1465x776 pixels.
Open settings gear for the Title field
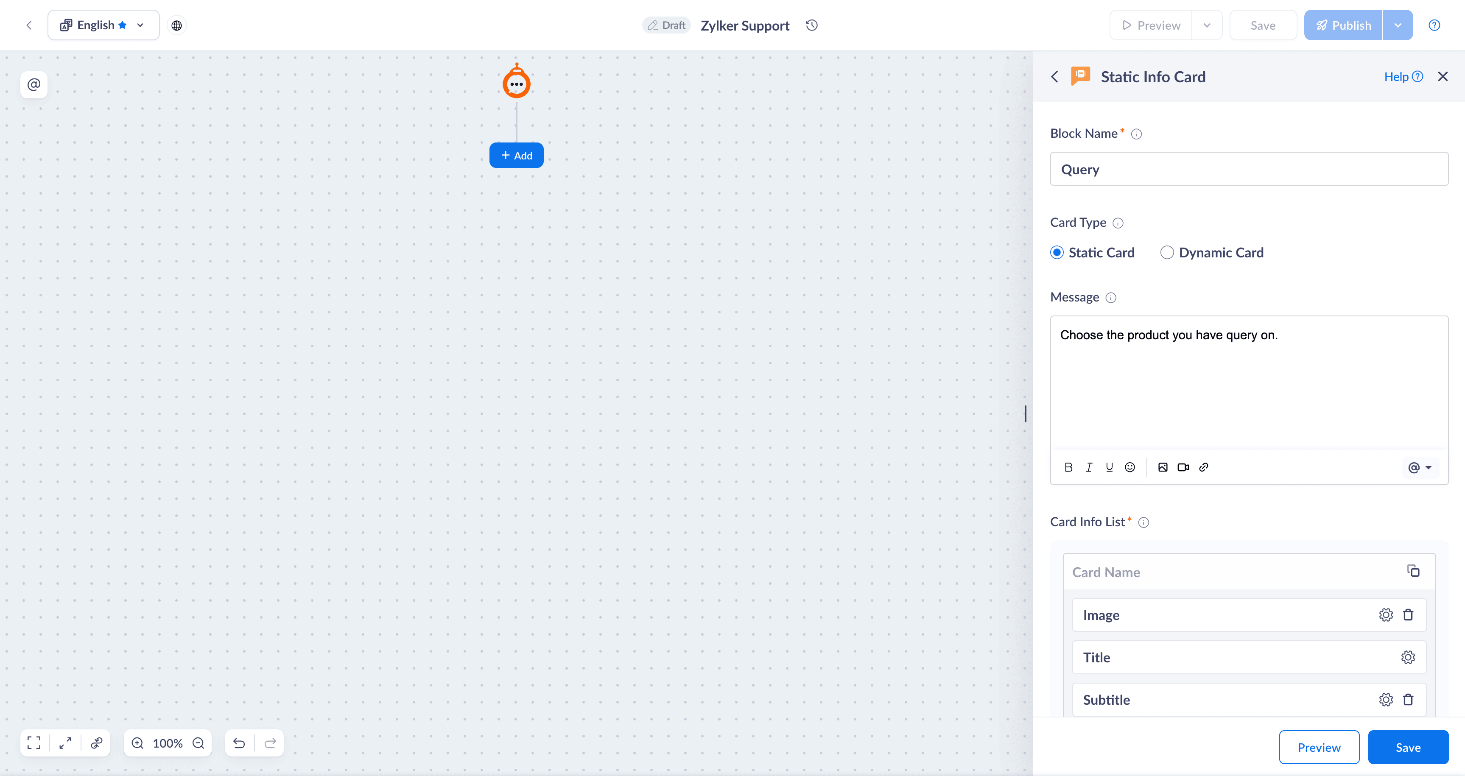click(x=1408, y=657)
